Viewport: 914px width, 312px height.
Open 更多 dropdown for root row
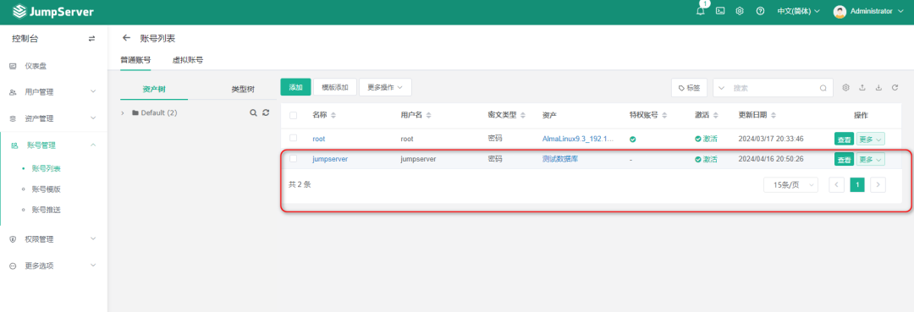870,140
